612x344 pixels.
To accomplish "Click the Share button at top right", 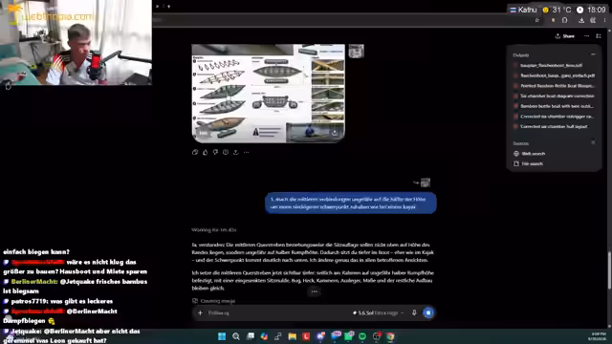I will [x=565, y=36].
